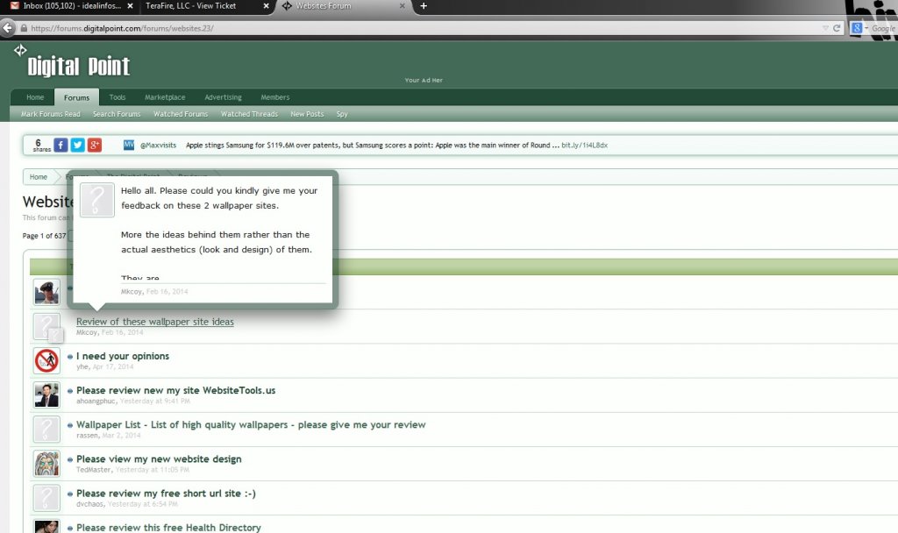Open thread Please review my free short url site
Viewport: 898px width, 533px height.
[x=166, y=494]
